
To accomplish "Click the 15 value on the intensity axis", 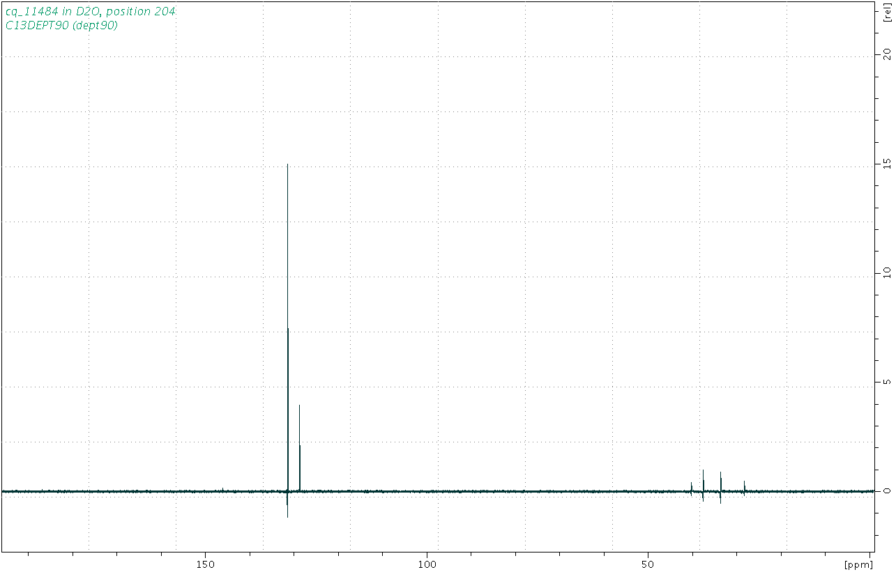I will coord(886,163).
